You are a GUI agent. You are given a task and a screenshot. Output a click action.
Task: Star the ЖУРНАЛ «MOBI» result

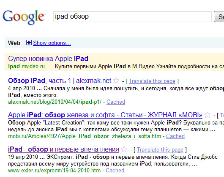click(x=208, y=115)
